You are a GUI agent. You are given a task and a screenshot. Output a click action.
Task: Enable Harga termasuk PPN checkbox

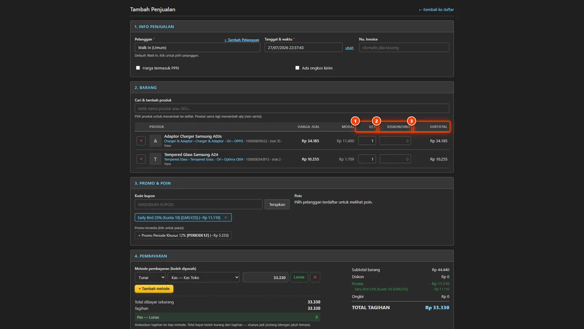coord(138,68)
